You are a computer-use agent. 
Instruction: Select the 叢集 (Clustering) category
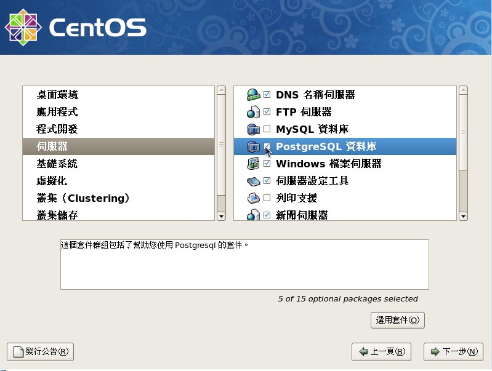tap(119, 198)
